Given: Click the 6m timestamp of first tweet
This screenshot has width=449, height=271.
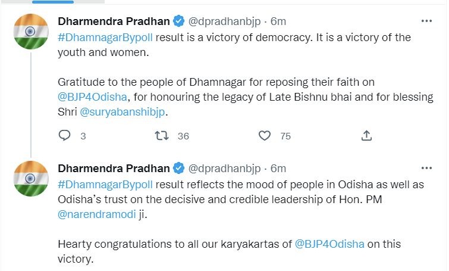Looking at the screenshot, I should pyautogui.click(x=279, y=21).
